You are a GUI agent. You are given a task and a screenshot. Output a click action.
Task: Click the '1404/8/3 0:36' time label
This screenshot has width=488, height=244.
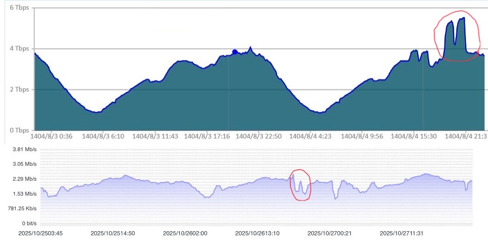(x=51, y=137)
